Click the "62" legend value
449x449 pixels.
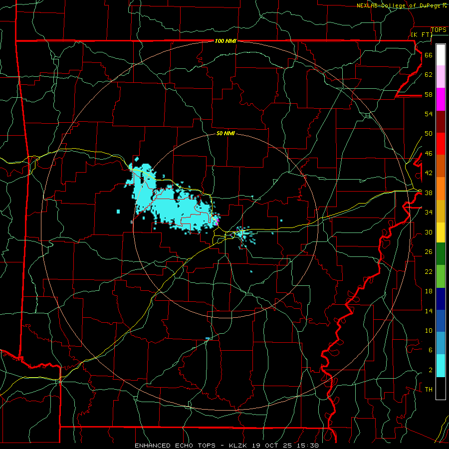(x=429, y=75)
